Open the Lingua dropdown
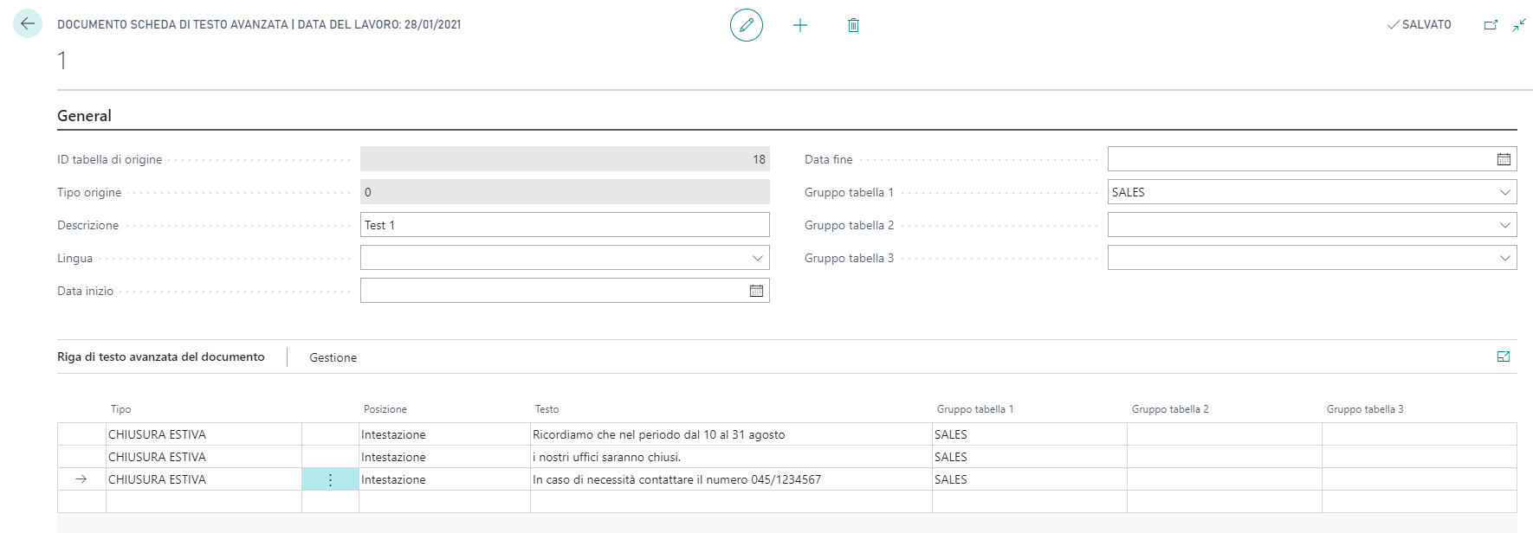Screen dimensions: 1533x533 (758, 258)
